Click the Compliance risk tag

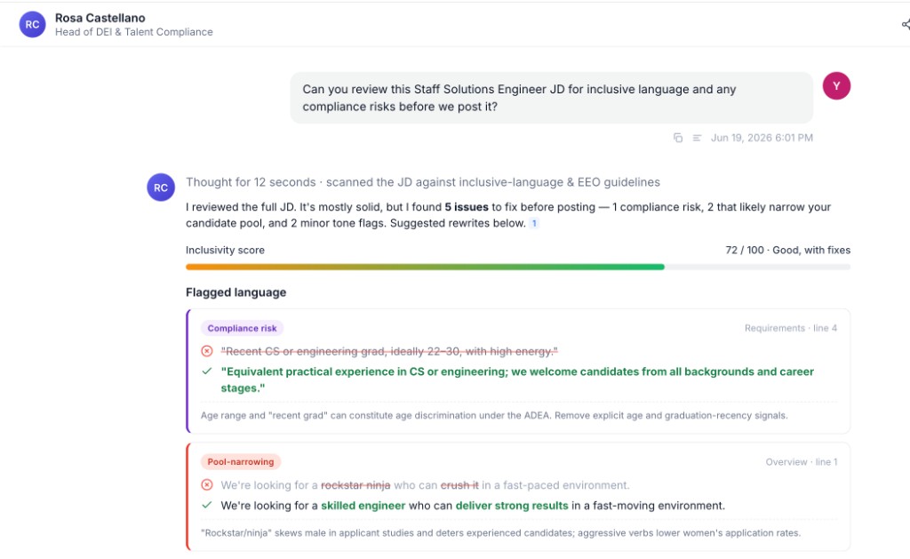click(x=242, y=328)
